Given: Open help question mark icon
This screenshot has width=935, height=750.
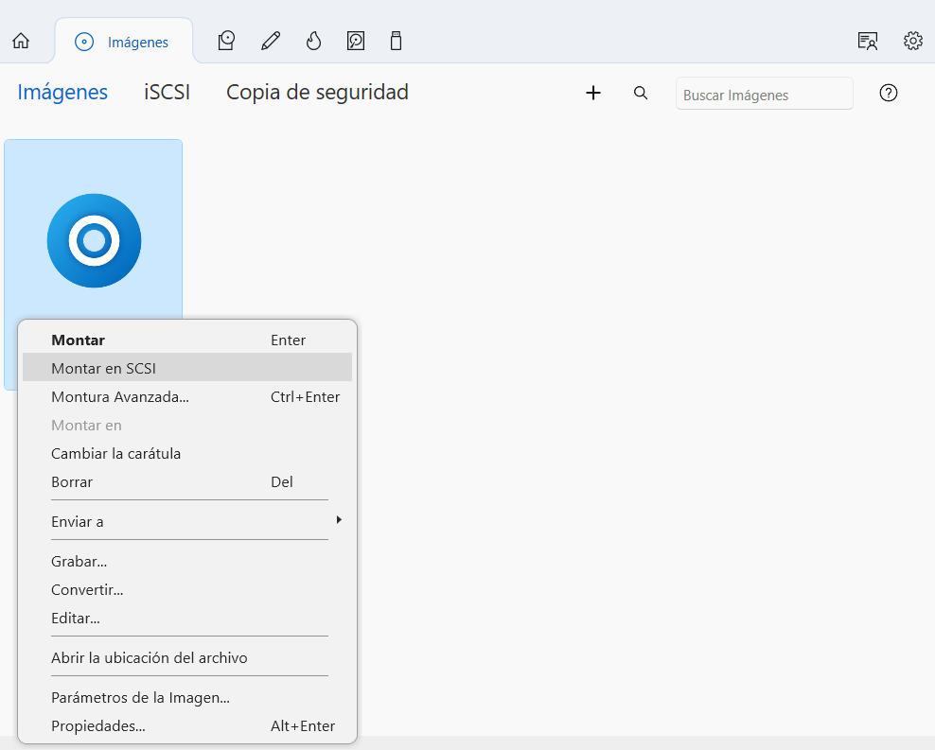Looking at the screenshot, I should pyautogui.click(x=888, y=93).
